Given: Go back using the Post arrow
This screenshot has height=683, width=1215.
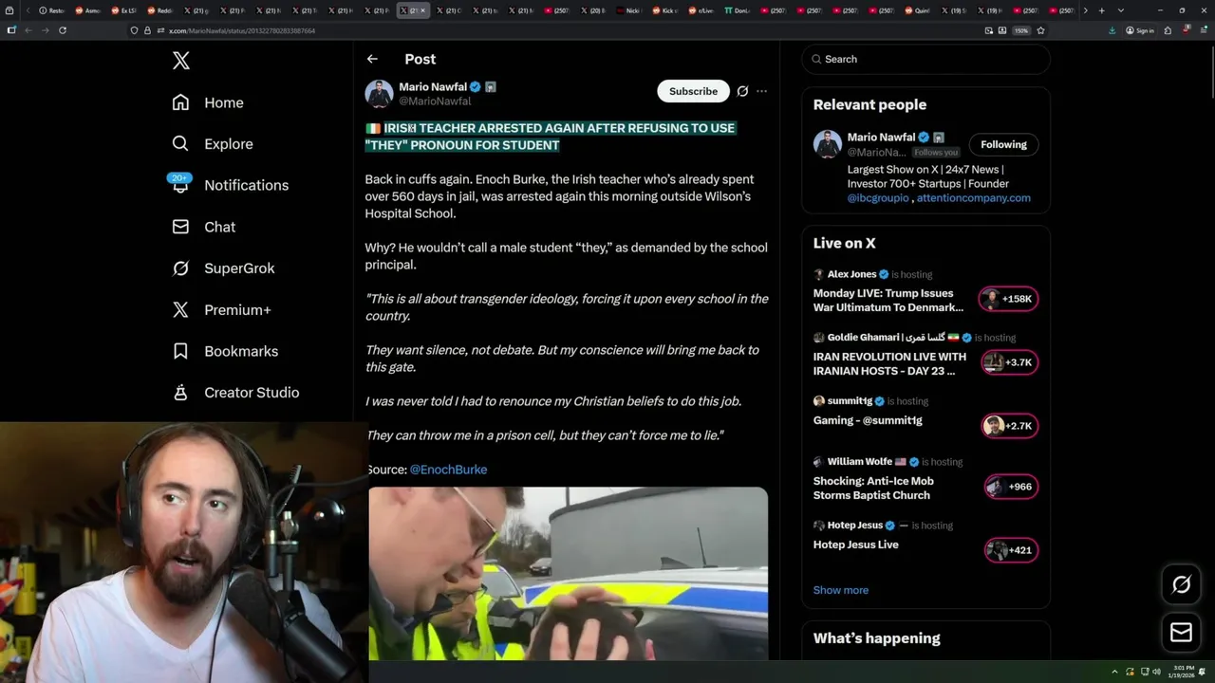Looking at the screenshot, I should (x=372, y=59).
